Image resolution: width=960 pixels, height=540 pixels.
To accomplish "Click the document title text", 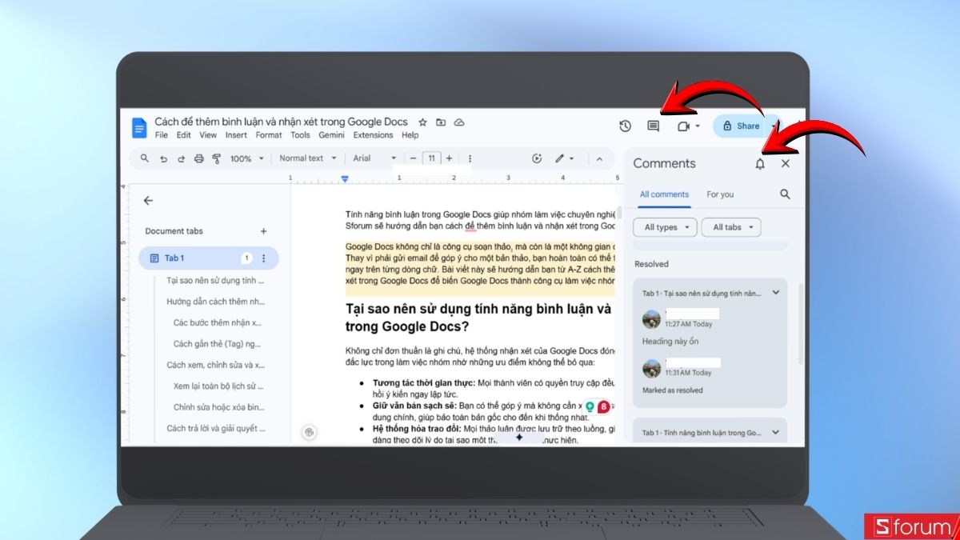I will [281, 122].
